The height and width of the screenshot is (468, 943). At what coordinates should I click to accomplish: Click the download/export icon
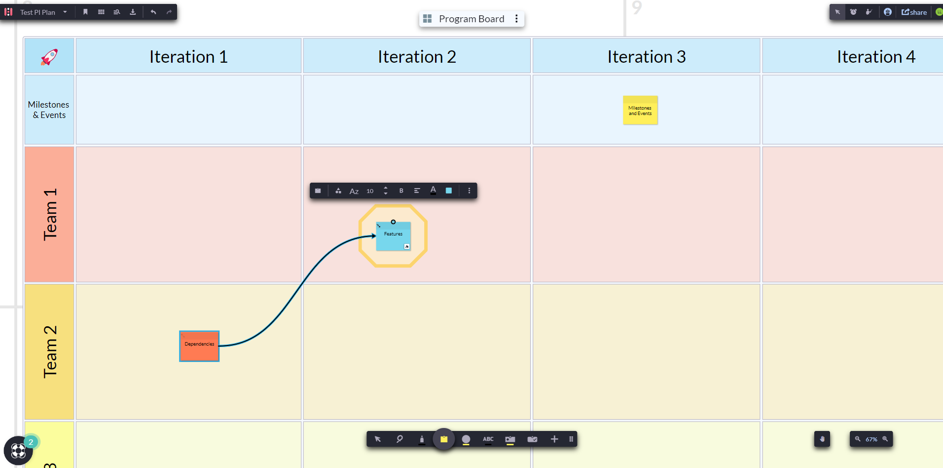(x=133, y=12)
